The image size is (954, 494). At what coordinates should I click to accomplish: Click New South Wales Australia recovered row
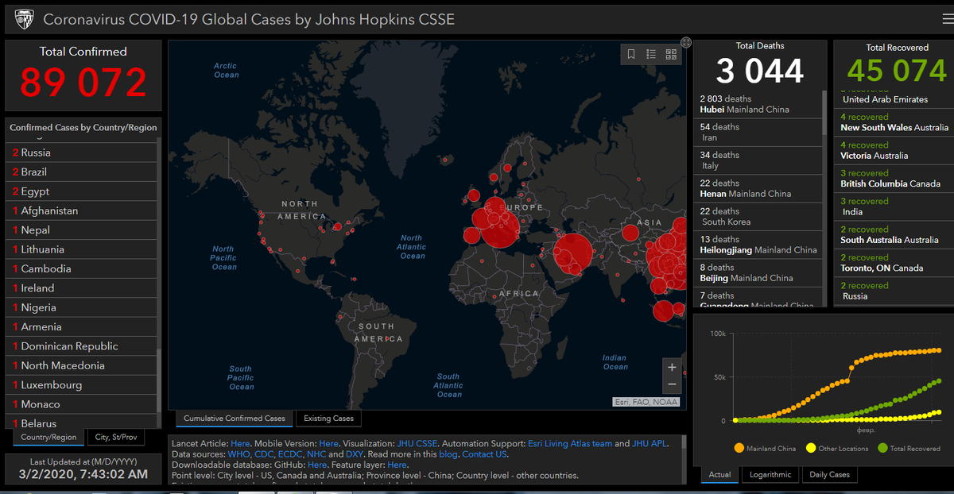pyautogui.click(x=894, y=122)
